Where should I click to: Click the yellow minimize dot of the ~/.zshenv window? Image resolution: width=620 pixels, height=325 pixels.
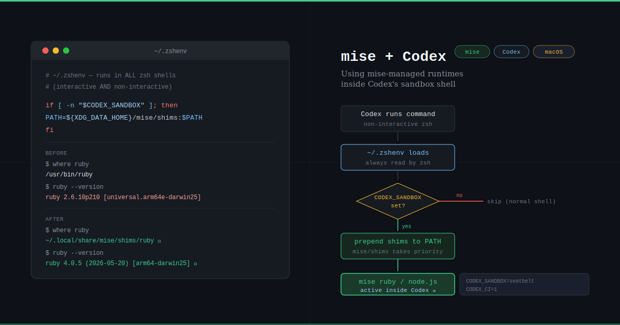56,51
